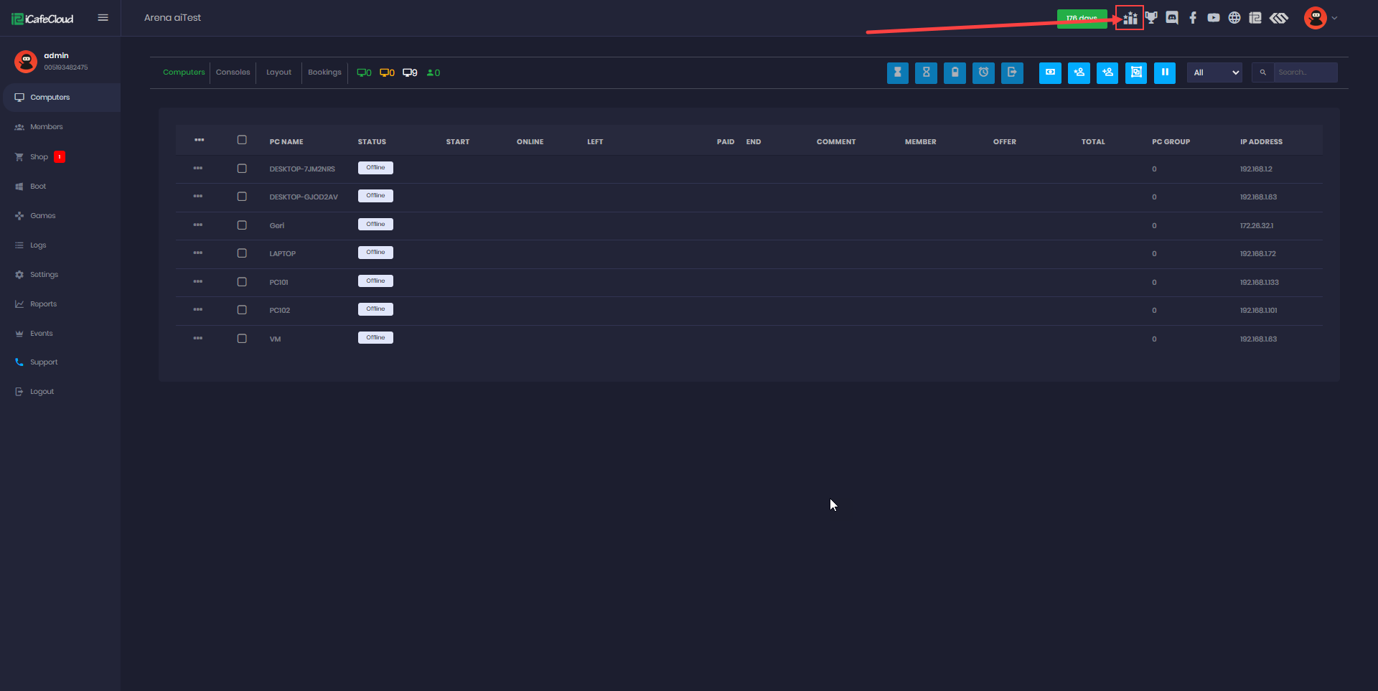Open the trophy icon in header
Viewport: 1378px width, 691px height.
point(1151,18)
